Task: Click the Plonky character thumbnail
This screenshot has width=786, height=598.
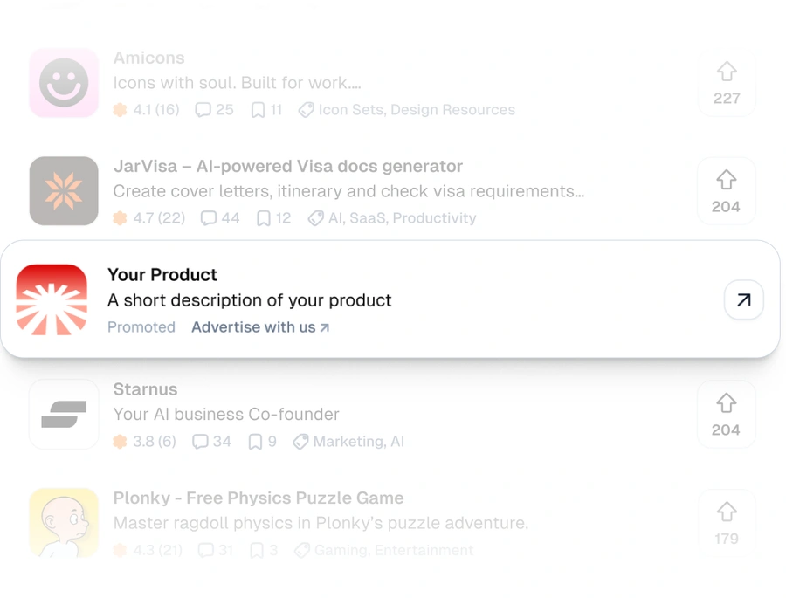Action: pos(64,522)
